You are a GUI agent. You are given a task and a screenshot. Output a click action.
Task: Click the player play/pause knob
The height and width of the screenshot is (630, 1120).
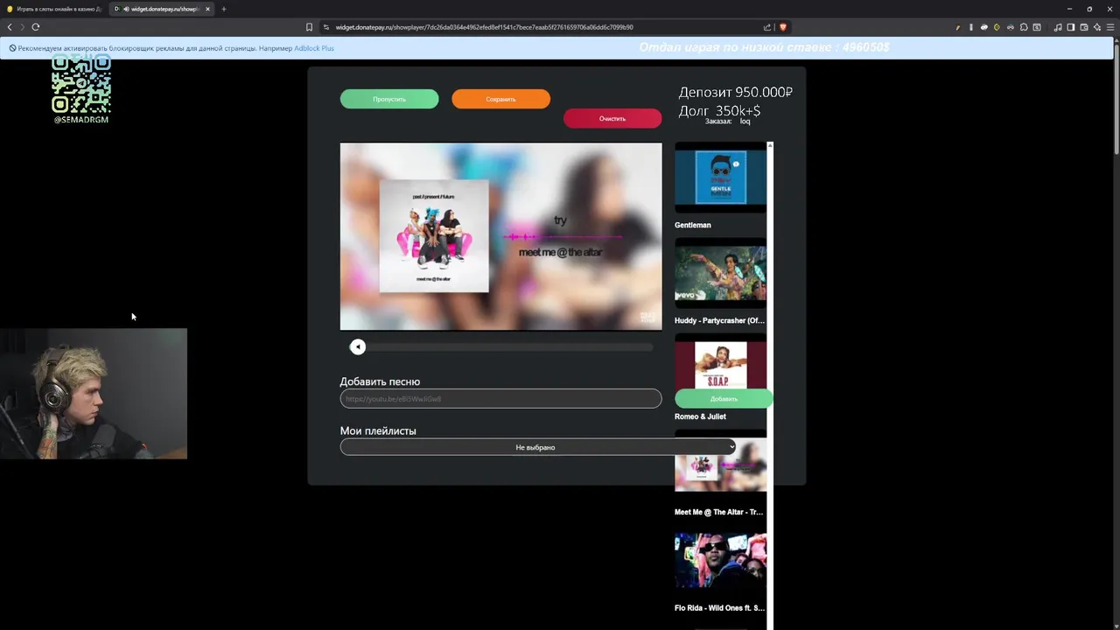point(357,346)
